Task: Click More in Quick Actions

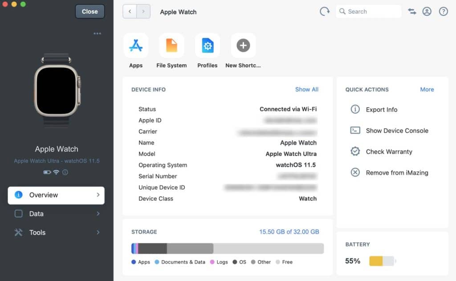Action: pos(427,90)
